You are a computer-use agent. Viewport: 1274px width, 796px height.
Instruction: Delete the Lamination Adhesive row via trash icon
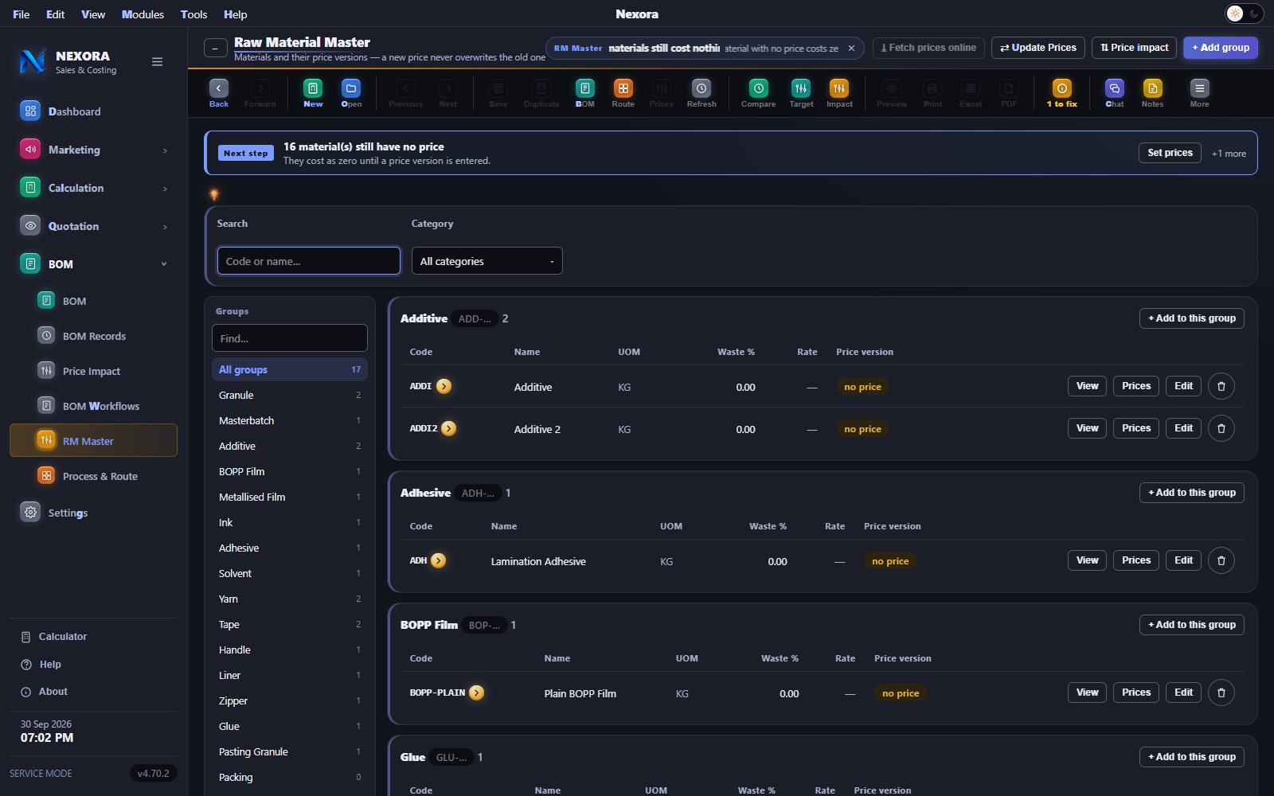pyautogui.click(x=1221, y=560)
